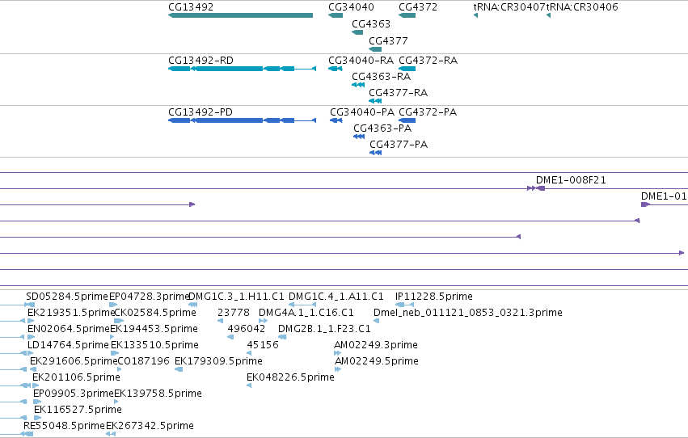Click the LD14764.5prime EST label

[68, 345]
